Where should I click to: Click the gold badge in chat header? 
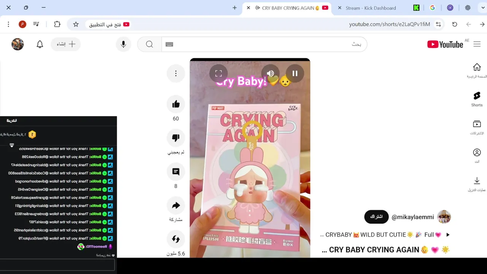(x=32, y=134)
